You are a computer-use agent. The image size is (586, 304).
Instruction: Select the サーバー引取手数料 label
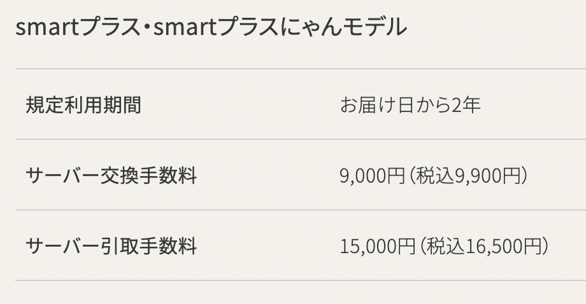[x=112, y=246]
